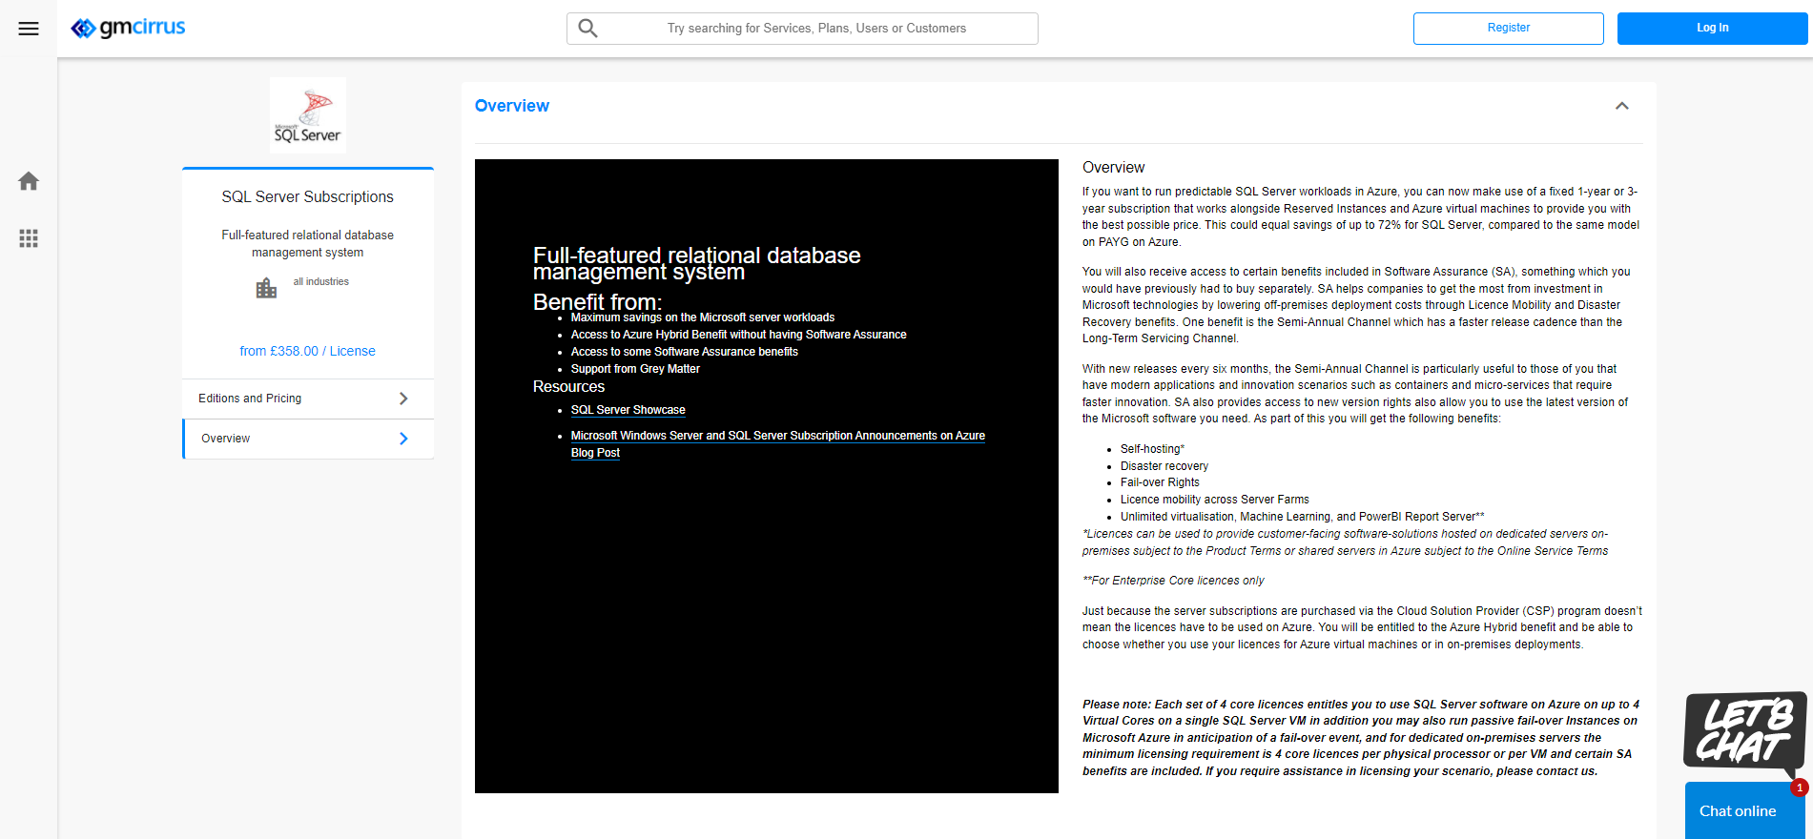This screenshot has width=1813, height=839.
Task: Click the Overview menu arrow
Action: click(403, 439)
